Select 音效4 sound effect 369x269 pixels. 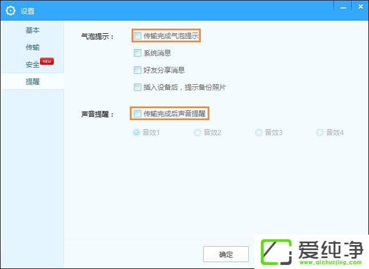tap(320, 133)
